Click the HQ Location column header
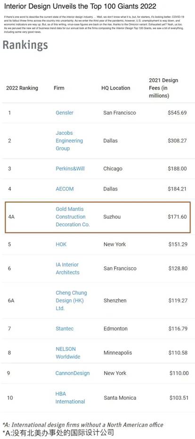This screenshot has width=195, height=439. pyautogui.click(x=115, y=88)
